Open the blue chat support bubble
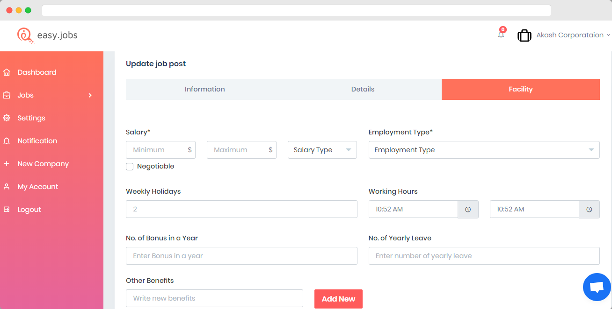This screenshot has height=309, width=612. pos(597,287)
